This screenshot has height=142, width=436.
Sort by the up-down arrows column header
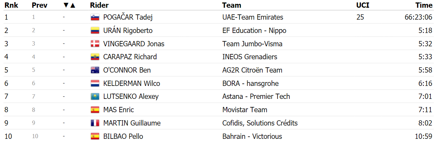coord(69,5)
